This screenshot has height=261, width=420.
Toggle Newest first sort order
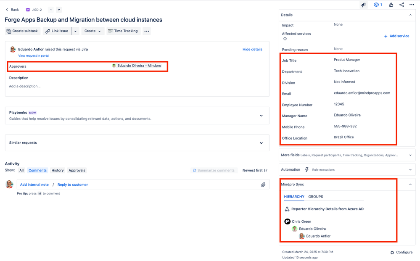(x=255, y=171)
